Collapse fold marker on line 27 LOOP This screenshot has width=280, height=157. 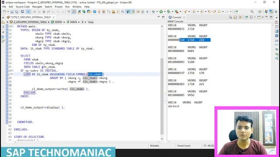pyautogui.click(x=13, y=74)
